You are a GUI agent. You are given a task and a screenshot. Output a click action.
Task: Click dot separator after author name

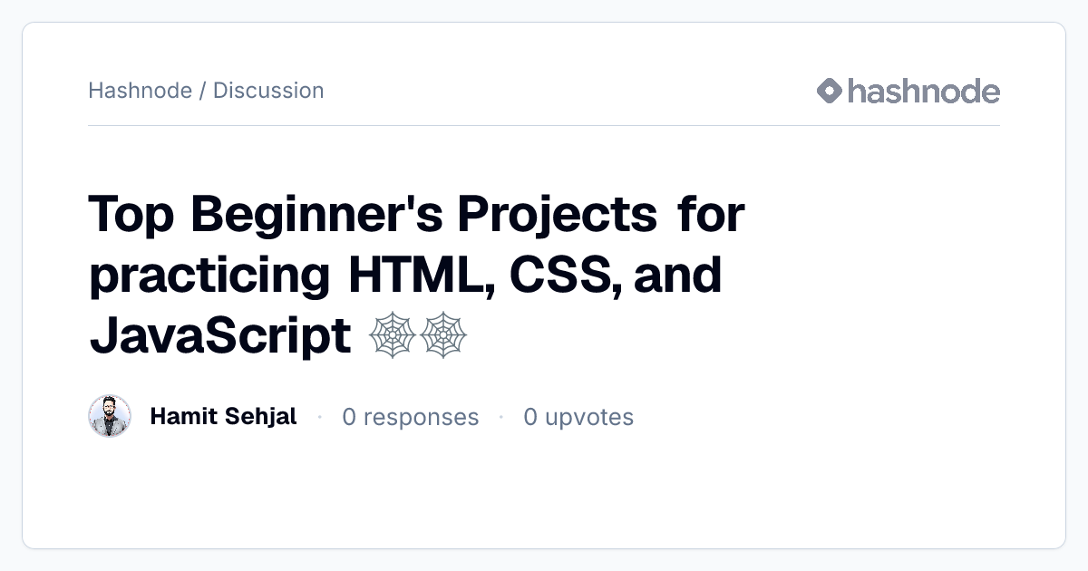coord(319,418)
